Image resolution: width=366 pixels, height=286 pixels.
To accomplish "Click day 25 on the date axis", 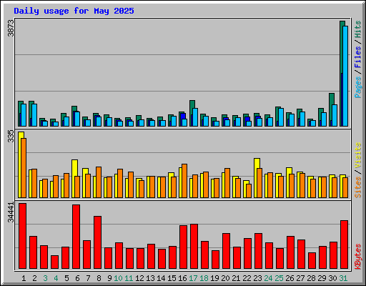I will [279, 278].
